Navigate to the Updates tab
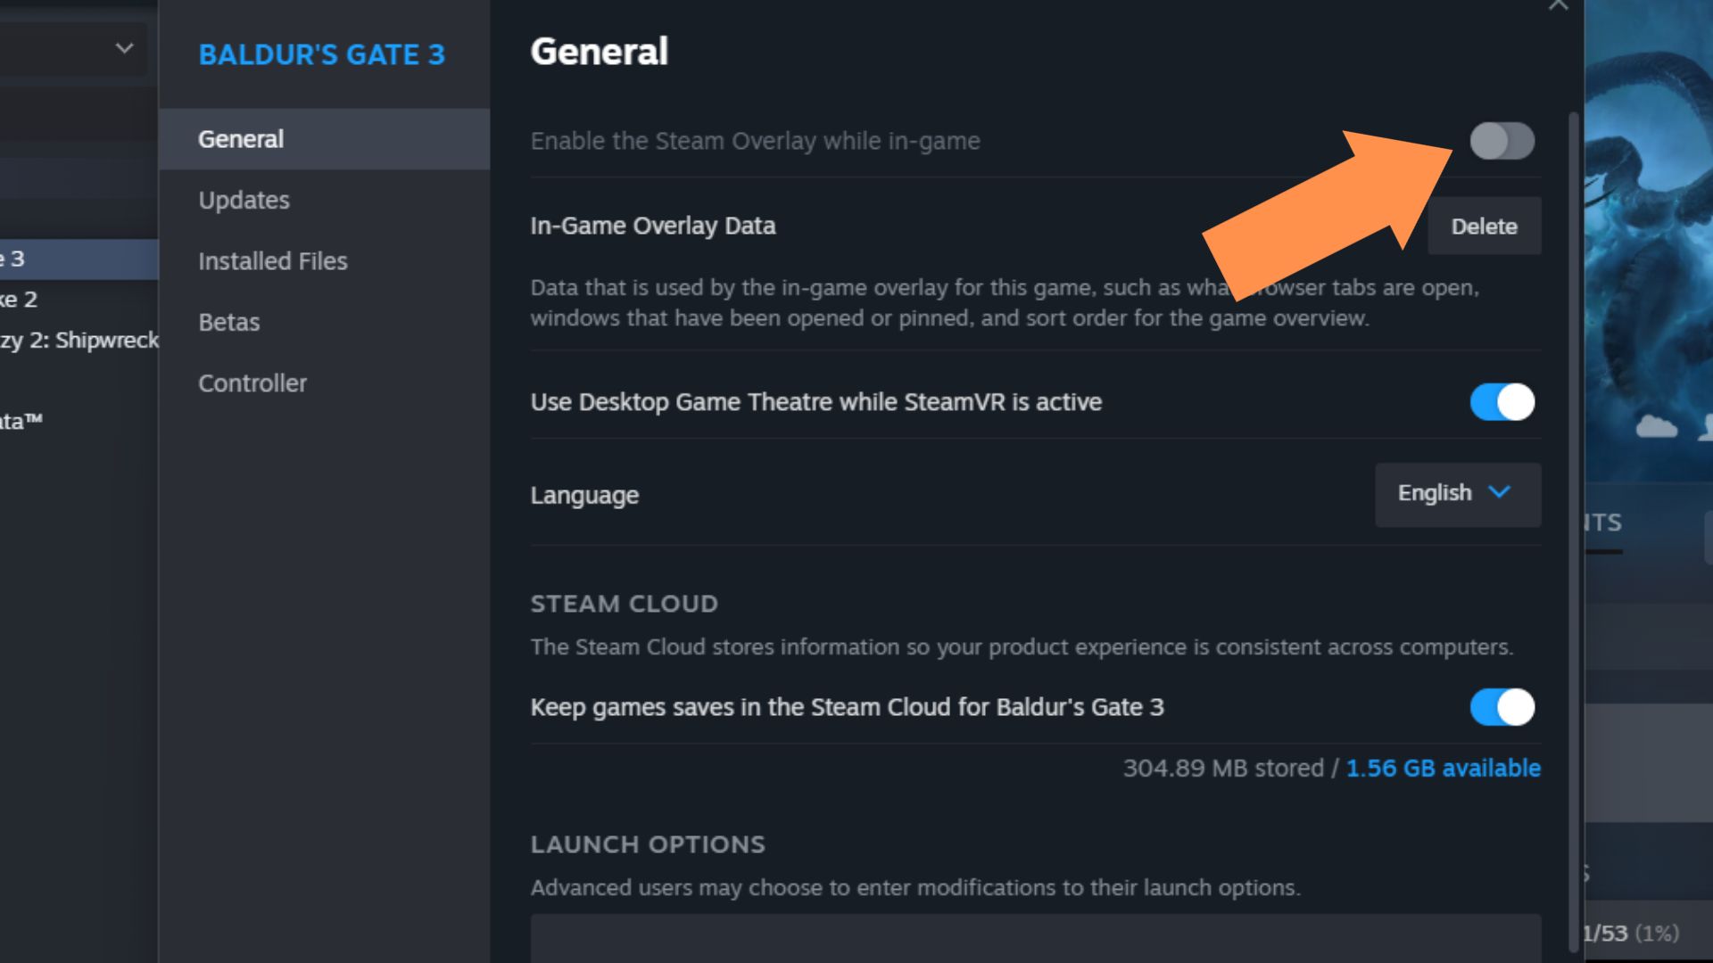Viewport: 1713px width, 963px height. pos(243,199)
